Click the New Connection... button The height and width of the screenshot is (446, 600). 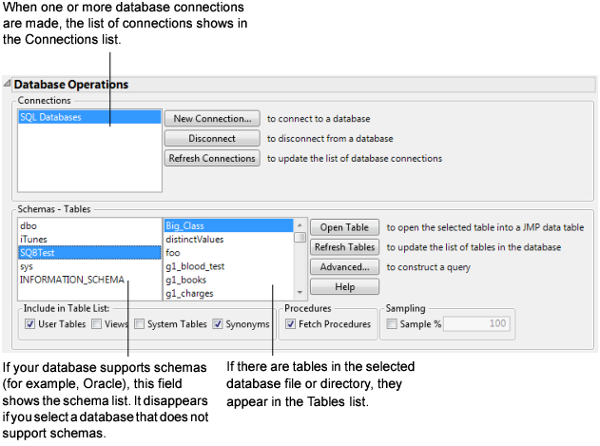(212, 119)
